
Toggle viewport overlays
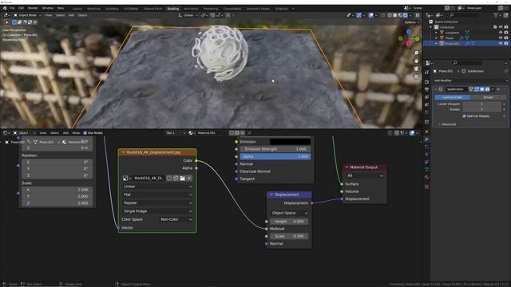(370, 15)
